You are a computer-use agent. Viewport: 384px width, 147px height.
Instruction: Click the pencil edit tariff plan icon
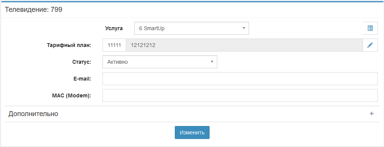[370, 45]
